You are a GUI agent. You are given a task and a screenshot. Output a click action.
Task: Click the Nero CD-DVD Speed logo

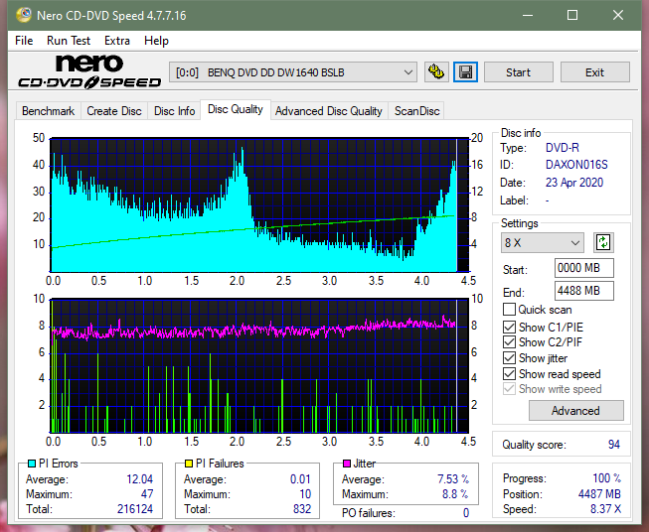point(89,71)
